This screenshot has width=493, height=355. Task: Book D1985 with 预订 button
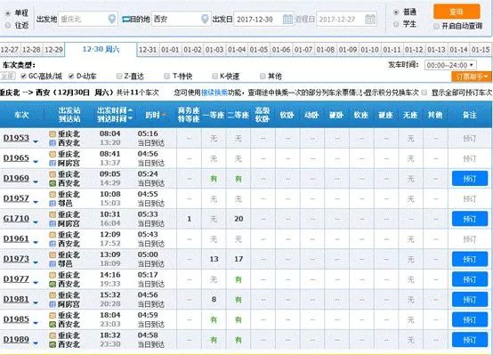pos(470,319)
